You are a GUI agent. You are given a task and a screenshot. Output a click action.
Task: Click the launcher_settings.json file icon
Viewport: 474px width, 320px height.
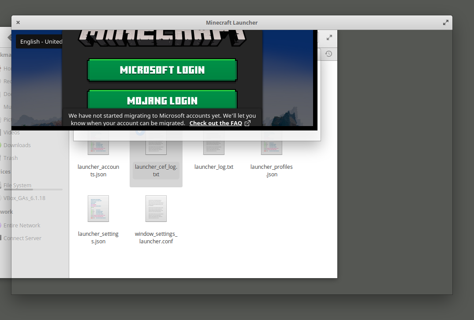click(98, 208)
